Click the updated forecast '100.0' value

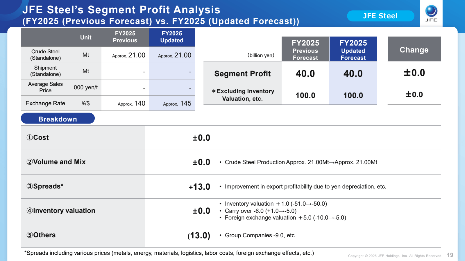pos(353,95)
